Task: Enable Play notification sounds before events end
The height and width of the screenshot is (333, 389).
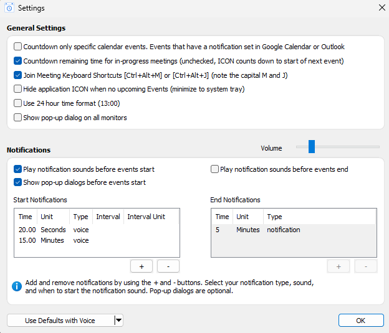Action: pos(214,169)
